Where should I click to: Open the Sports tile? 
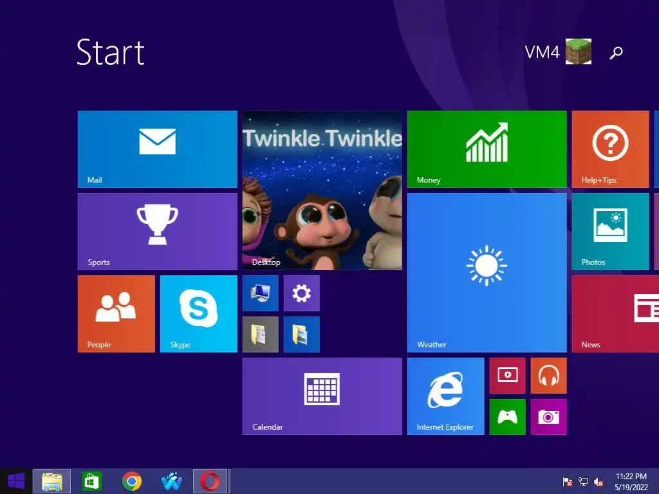click(x=158, y=232)
